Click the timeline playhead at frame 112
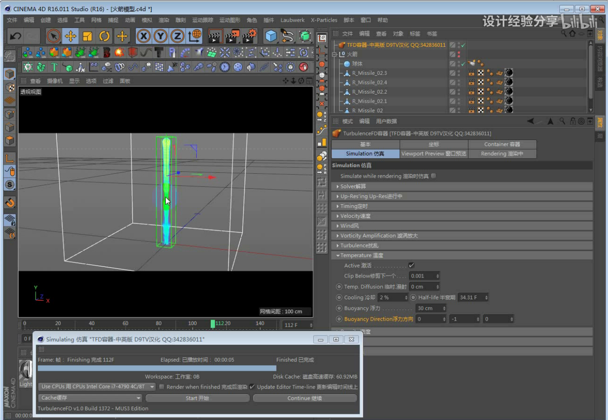This screenshot has width=608, height=420. 213,324
